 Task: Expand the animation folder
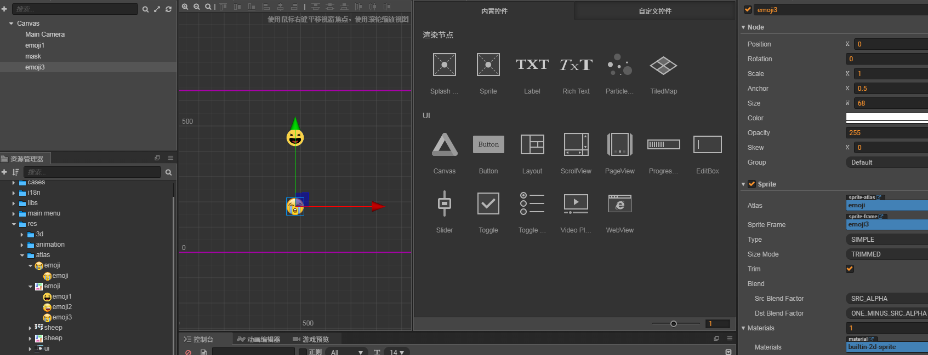(x=22, y=245)
